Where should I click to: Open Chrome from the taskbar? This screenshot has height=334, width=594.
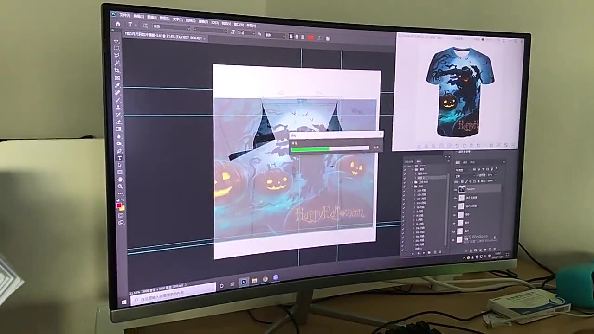click(265, 279)
